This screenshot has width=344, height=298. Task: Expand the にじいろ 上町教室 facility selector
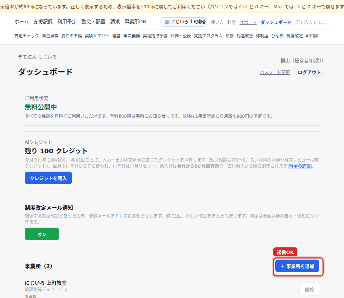tap(184, 22)
